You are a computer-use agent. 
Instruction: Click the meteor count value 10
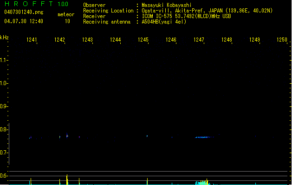click(67, 21)
